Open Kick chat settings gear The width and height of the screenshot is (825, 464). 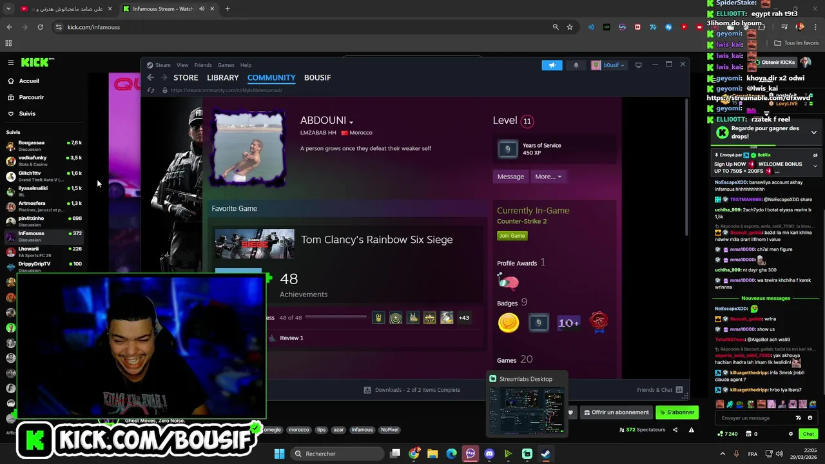click(x=791, y=434)
